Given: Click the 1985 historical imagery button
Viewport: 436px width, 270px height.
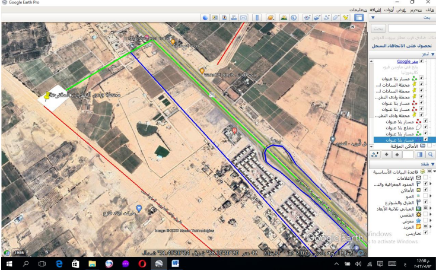Looking at the screenshot, I should [19, 252].
